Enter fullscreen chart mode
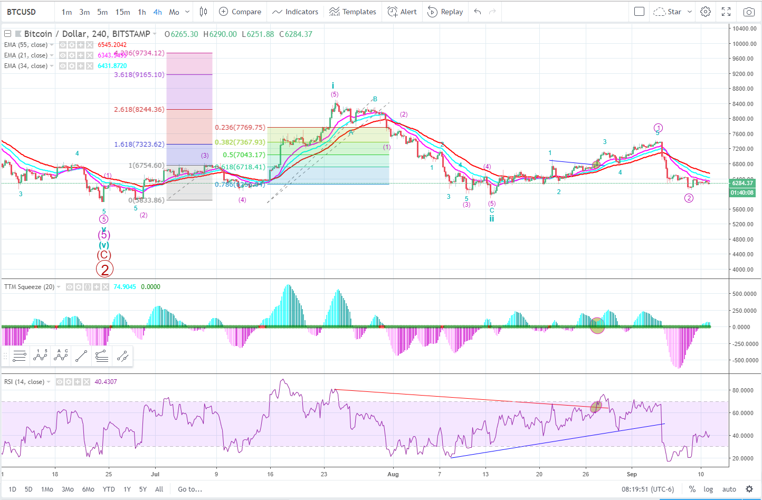 [x=726, y=12]
